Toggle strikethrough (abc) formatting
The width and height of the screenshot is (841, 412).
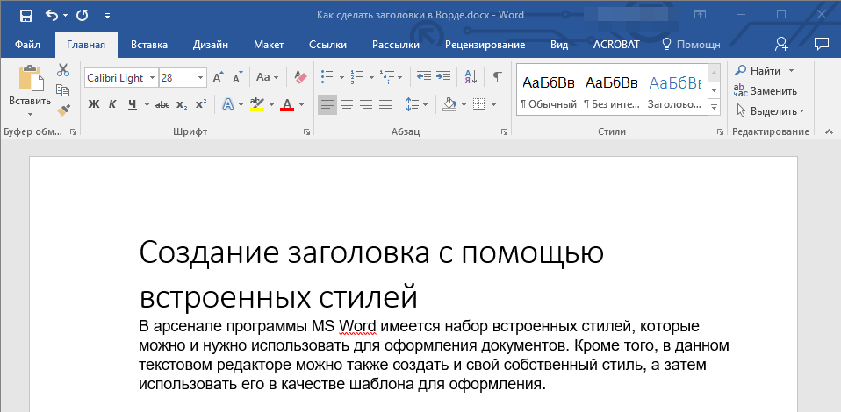[x=162, y=104]
